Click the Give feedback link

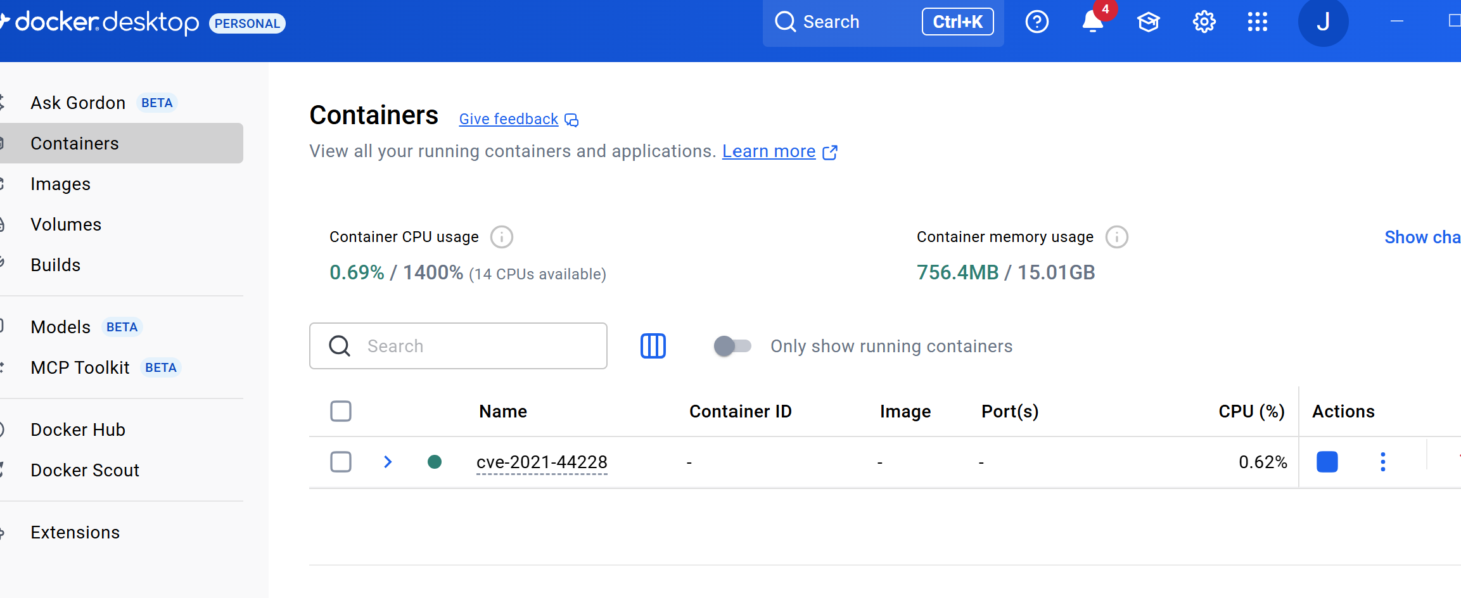(509, 119)
